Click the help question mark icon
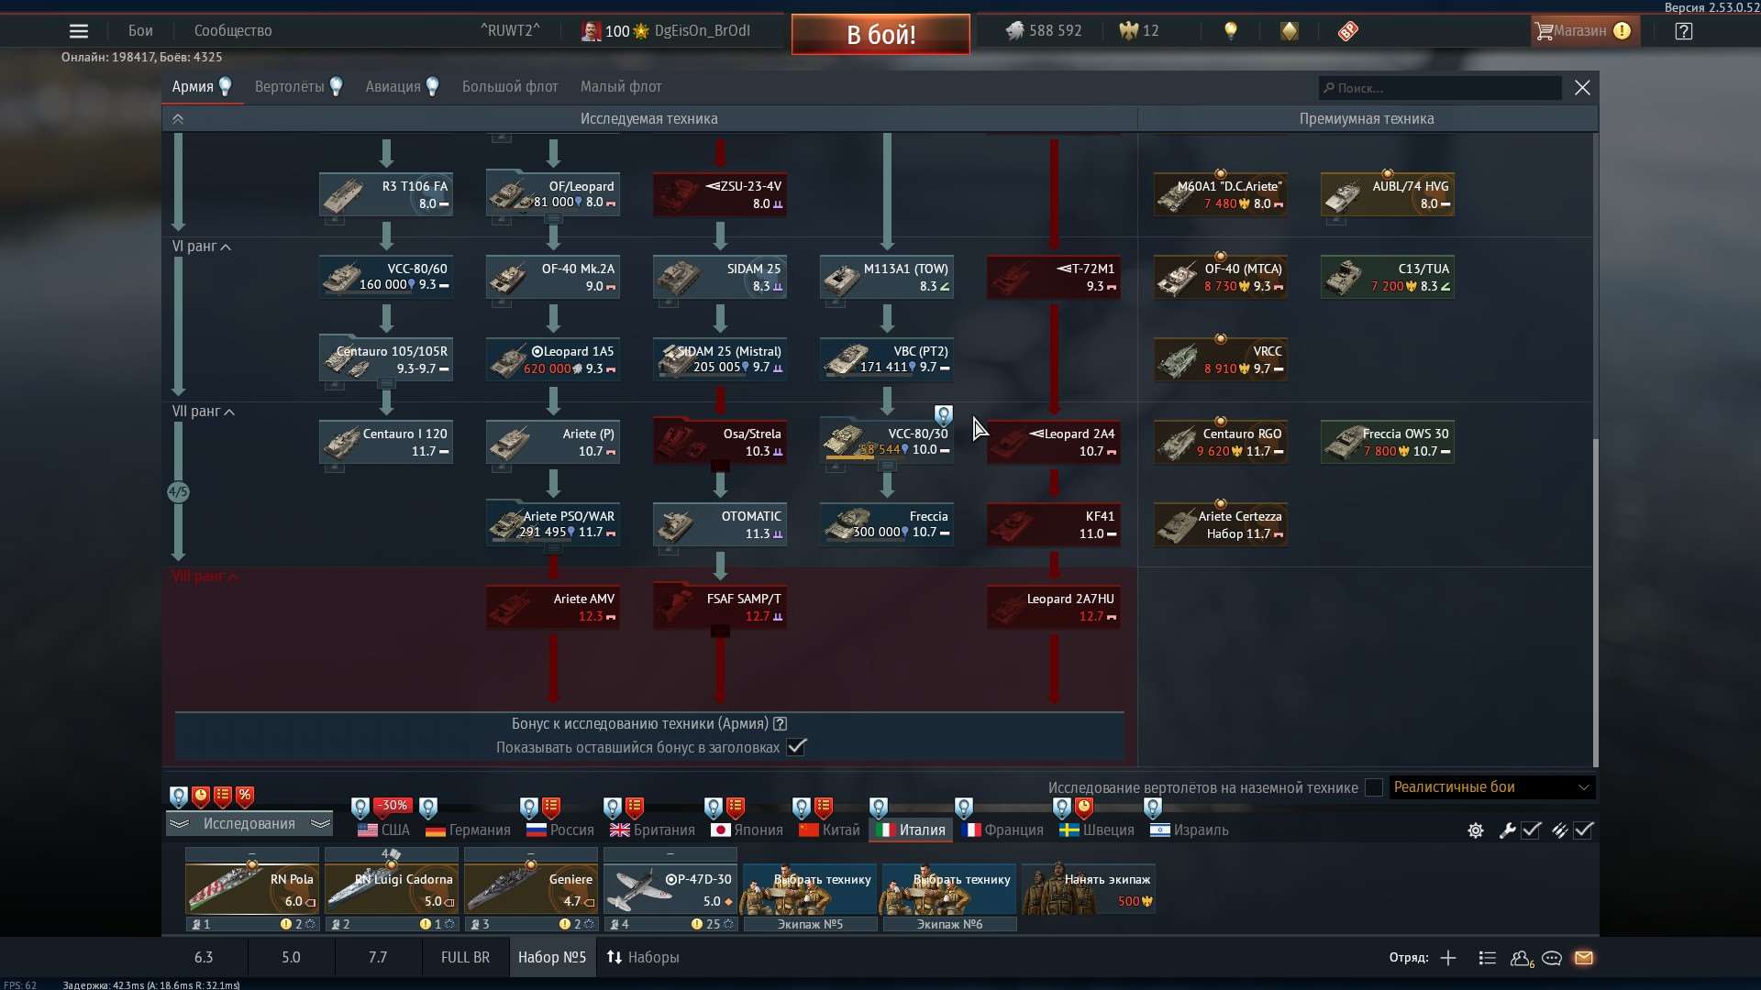This screenshot has height=990, width=1761. coord(1684,30)
